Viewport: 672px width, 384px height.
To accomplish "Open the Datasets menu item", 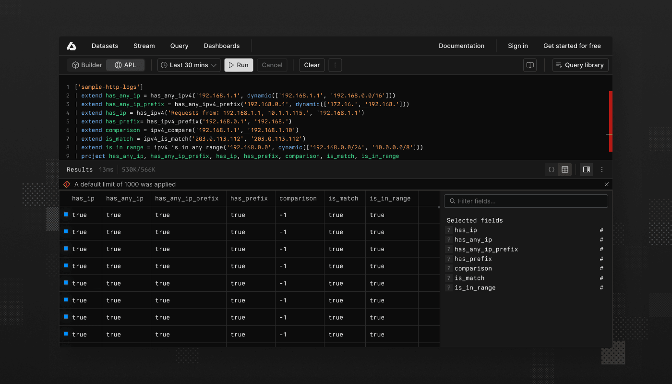I will [105, 46].
